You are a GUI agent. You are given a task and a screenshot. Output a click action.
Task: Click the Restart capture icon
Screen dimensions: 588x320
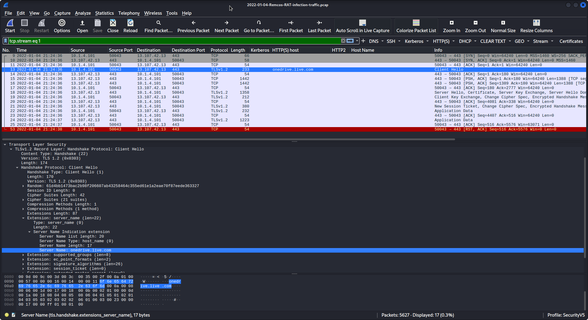tap(42, 23)
